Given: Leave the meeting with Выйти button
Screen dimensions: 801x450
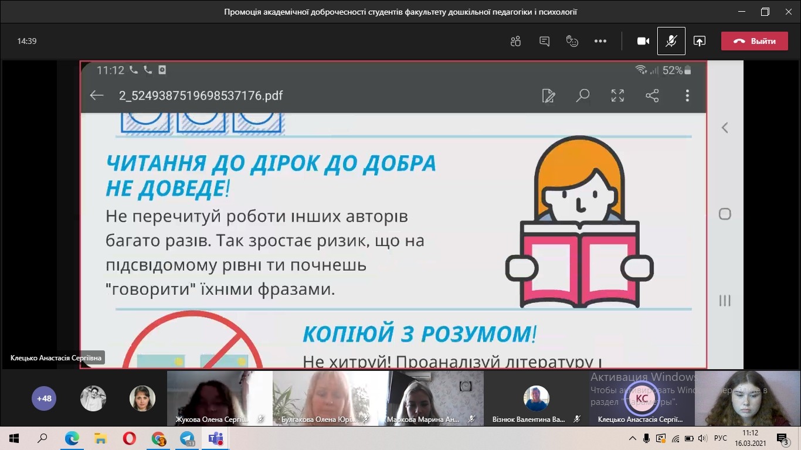Looking at the screenshot, I should click(754, 41).
